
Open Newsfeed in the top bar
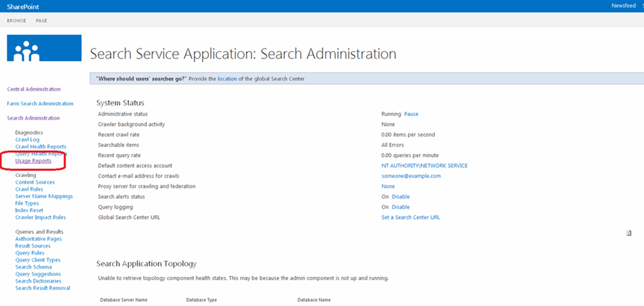(x=622, y=6)
